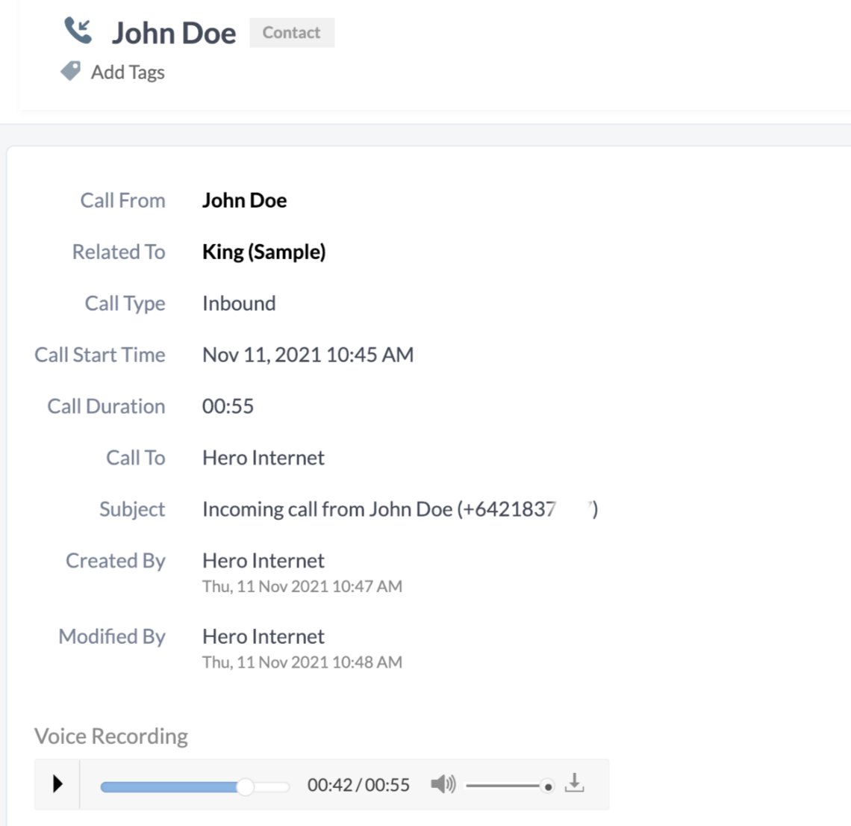Click the playback position knob on the seek bar
851x826 pixels.
245,786
